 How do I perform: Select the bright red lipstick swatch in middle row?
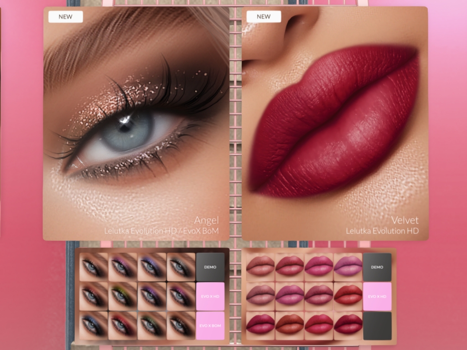pyautogui.click(x=348, y=295)
